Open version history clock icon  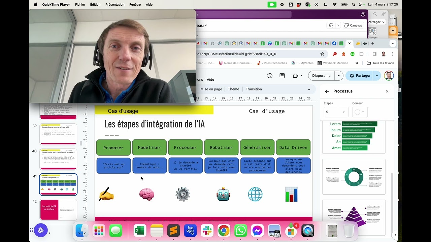(x=270, y=76)
